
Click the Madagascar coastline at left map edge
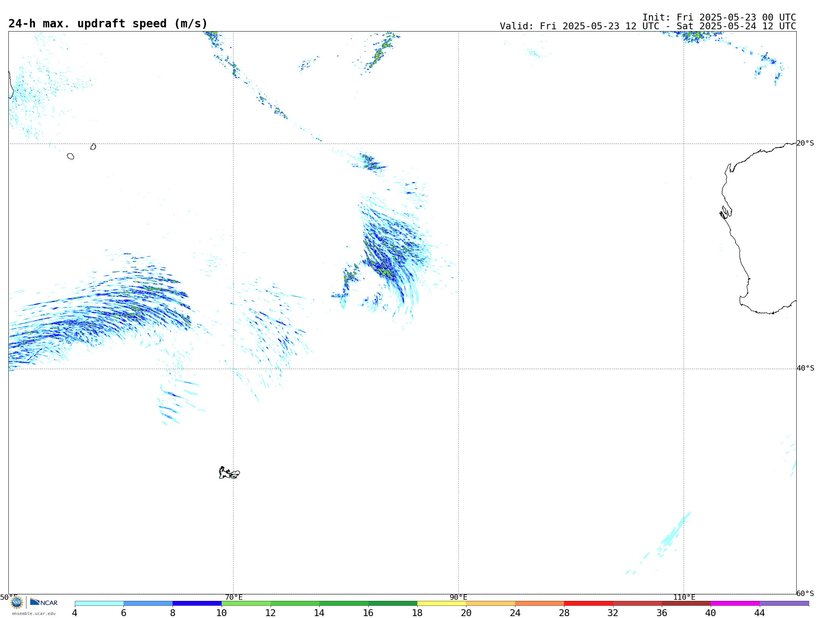click(x=11, y=85)
